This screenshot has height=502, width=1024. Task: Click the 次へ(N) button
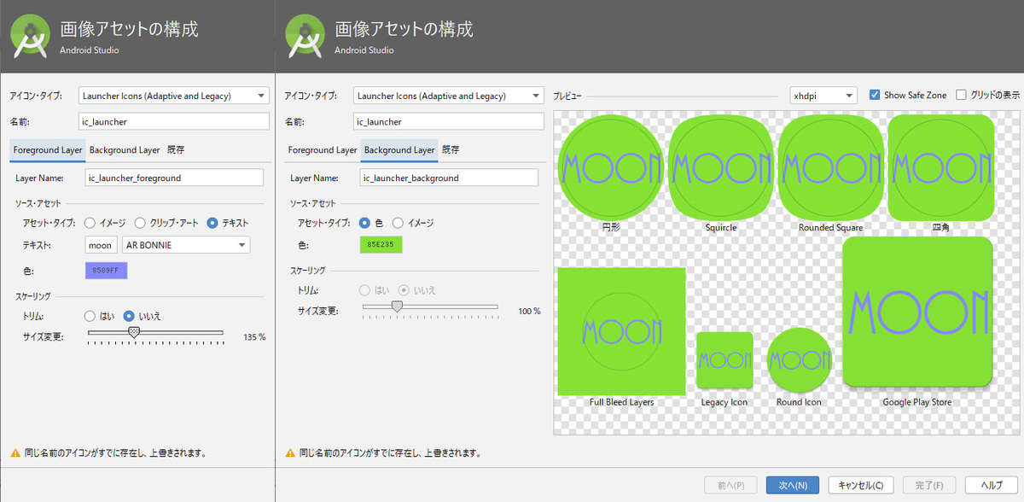tap(792, 484)
